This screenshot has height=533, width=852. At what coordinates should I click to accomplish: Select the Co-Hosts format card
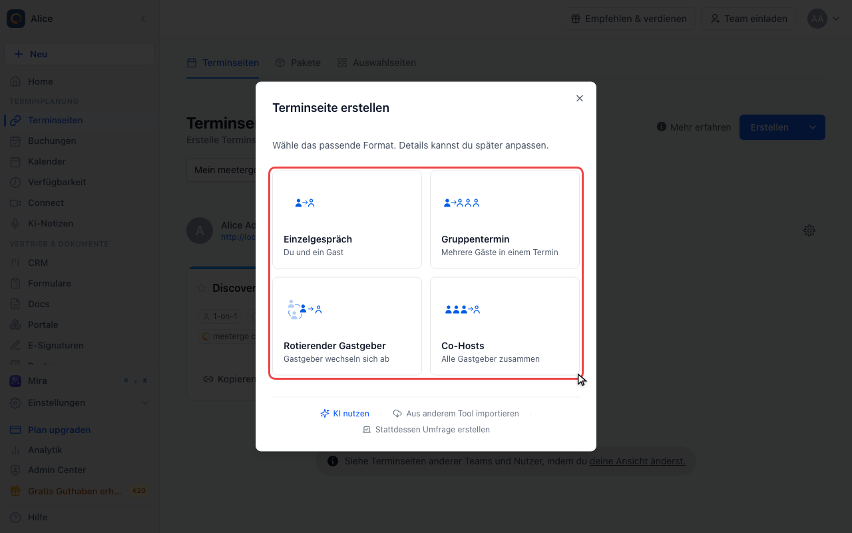(x=505, y=326)
